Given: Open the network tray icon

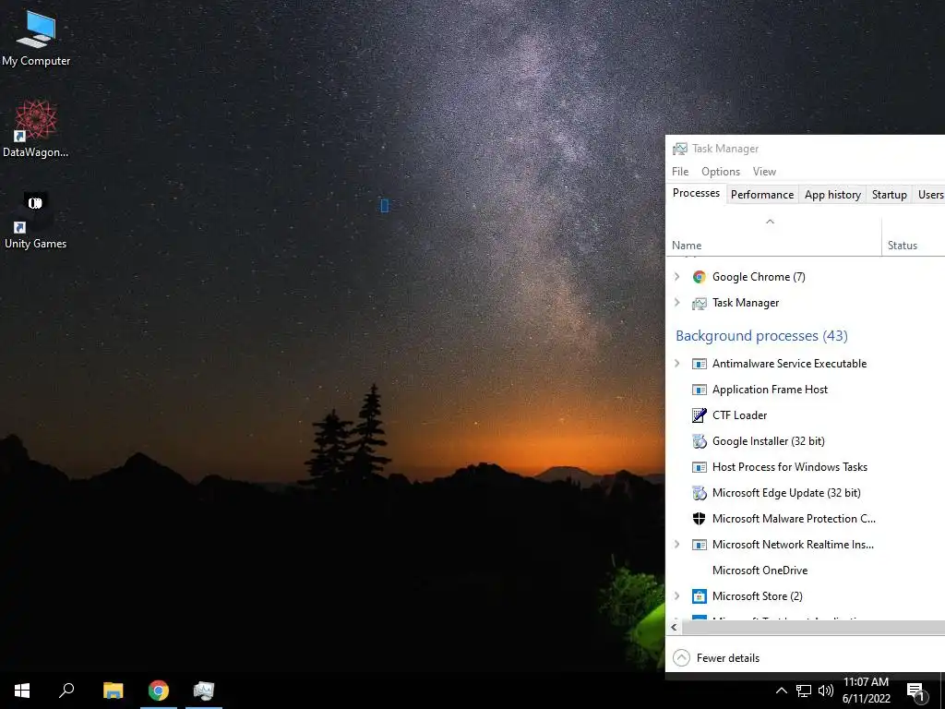Looking at the screenshot, I should 804,691.
